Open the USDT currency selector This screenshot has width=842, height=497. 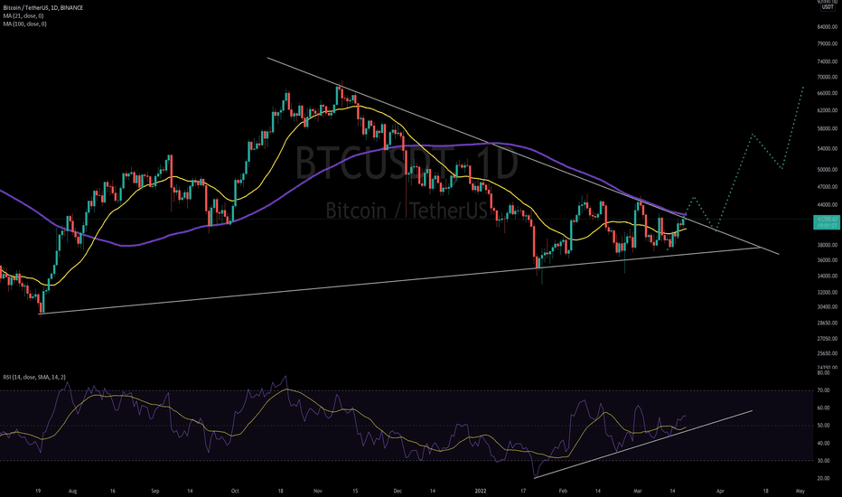828,7
